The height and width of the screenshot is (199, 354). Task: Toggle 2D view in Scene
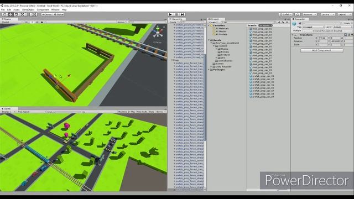(26, 22)
